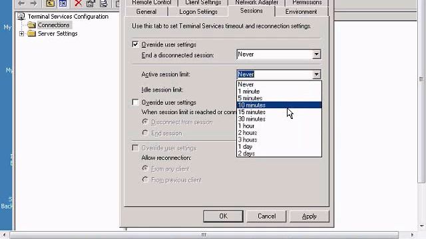Click horizontal scrollbar left arrow
The width and height of the screenshot is (426, 239).
[5, 234]
